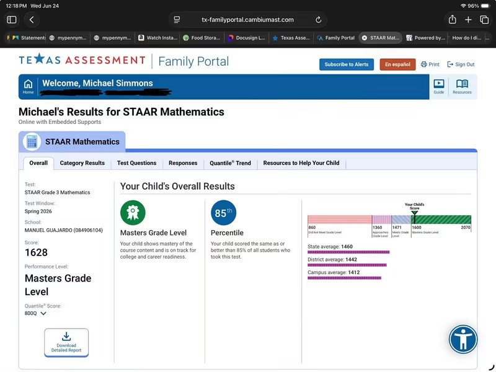
Task: Open the Safari share icon
Action: 453,20
